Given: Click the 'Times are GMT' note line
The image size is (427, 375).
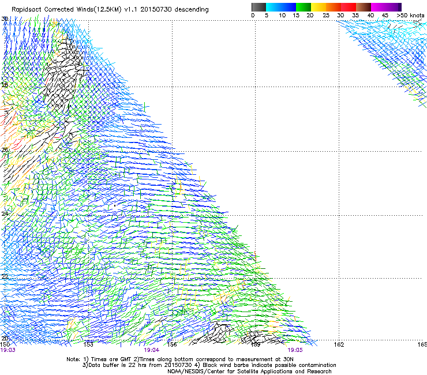Looking at the screenshot, I should coord(180,359).
